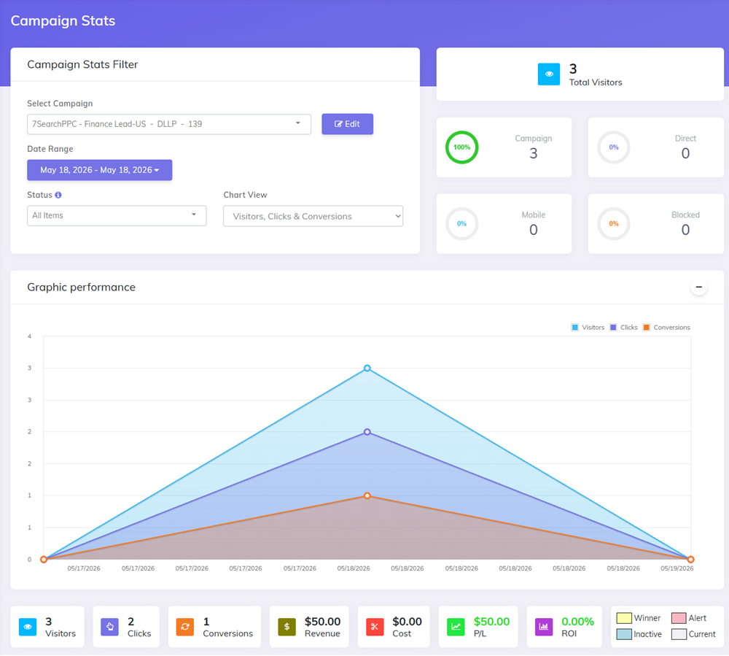The image size is (729, 656).
Task: Open the Select Campaign dropdown
Action: [x=169, y=124]
